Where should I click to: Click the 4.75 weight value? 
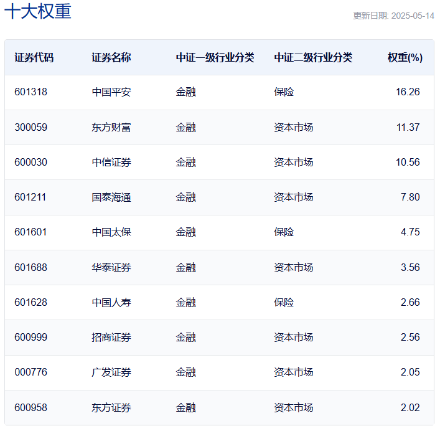[410, 232]
